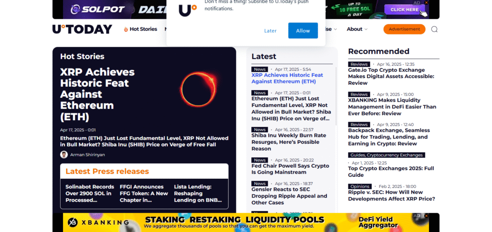
Task: Open Backpack Exchange Seamless Hub review
Action: (389, 137)
